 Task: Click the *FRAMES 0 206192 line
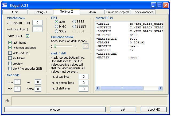pyautogui.click(x=121, y=42)
